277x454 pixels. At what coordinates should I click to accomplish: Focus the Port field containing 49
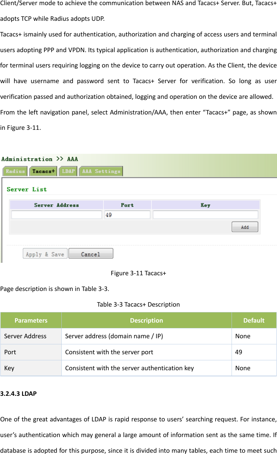(127, 215)
